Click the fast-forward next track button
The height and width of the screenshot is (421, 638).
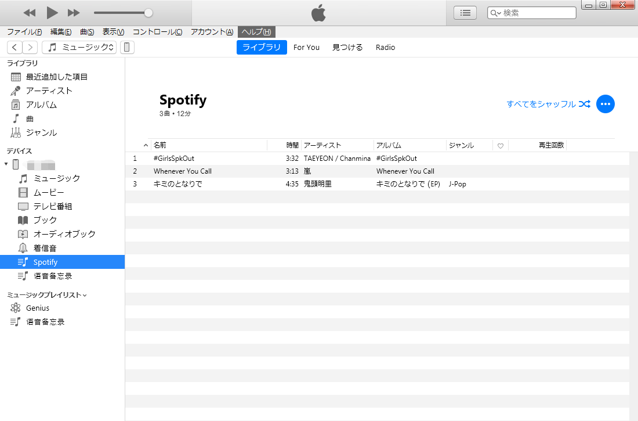pos(74,13)
